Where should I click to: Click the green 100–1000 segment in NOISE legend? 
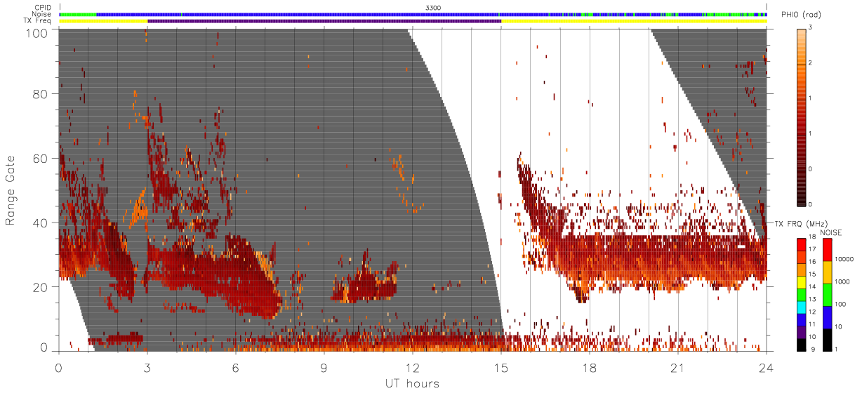pos(827,295)
